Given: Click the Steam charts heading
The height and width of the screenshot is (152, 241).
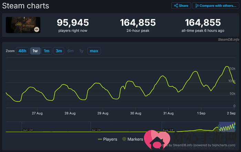Looking at the screenshot, I should point(25,6).
